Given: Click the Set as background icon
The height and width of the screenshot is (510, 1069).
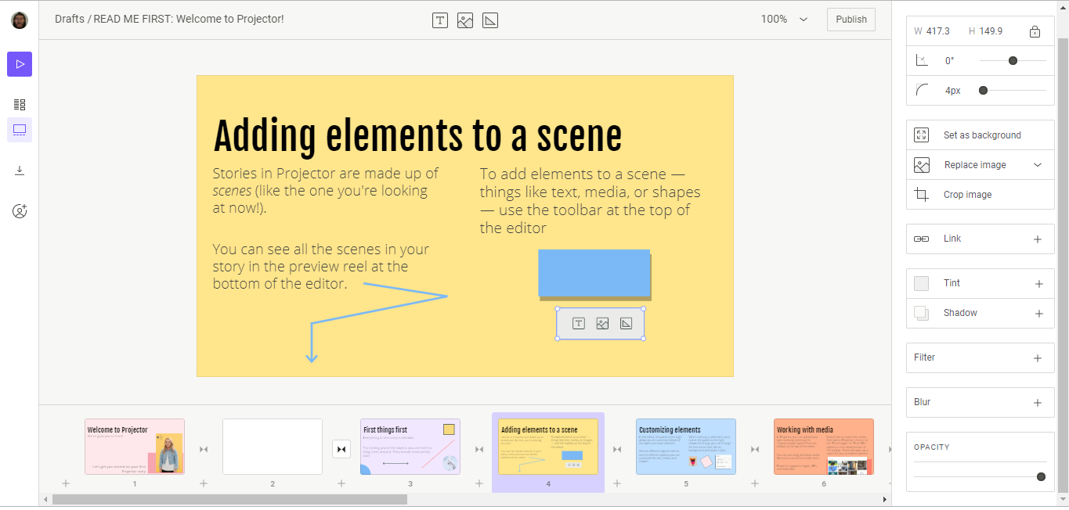Looking at the screenshot, I should coord(922,135).
